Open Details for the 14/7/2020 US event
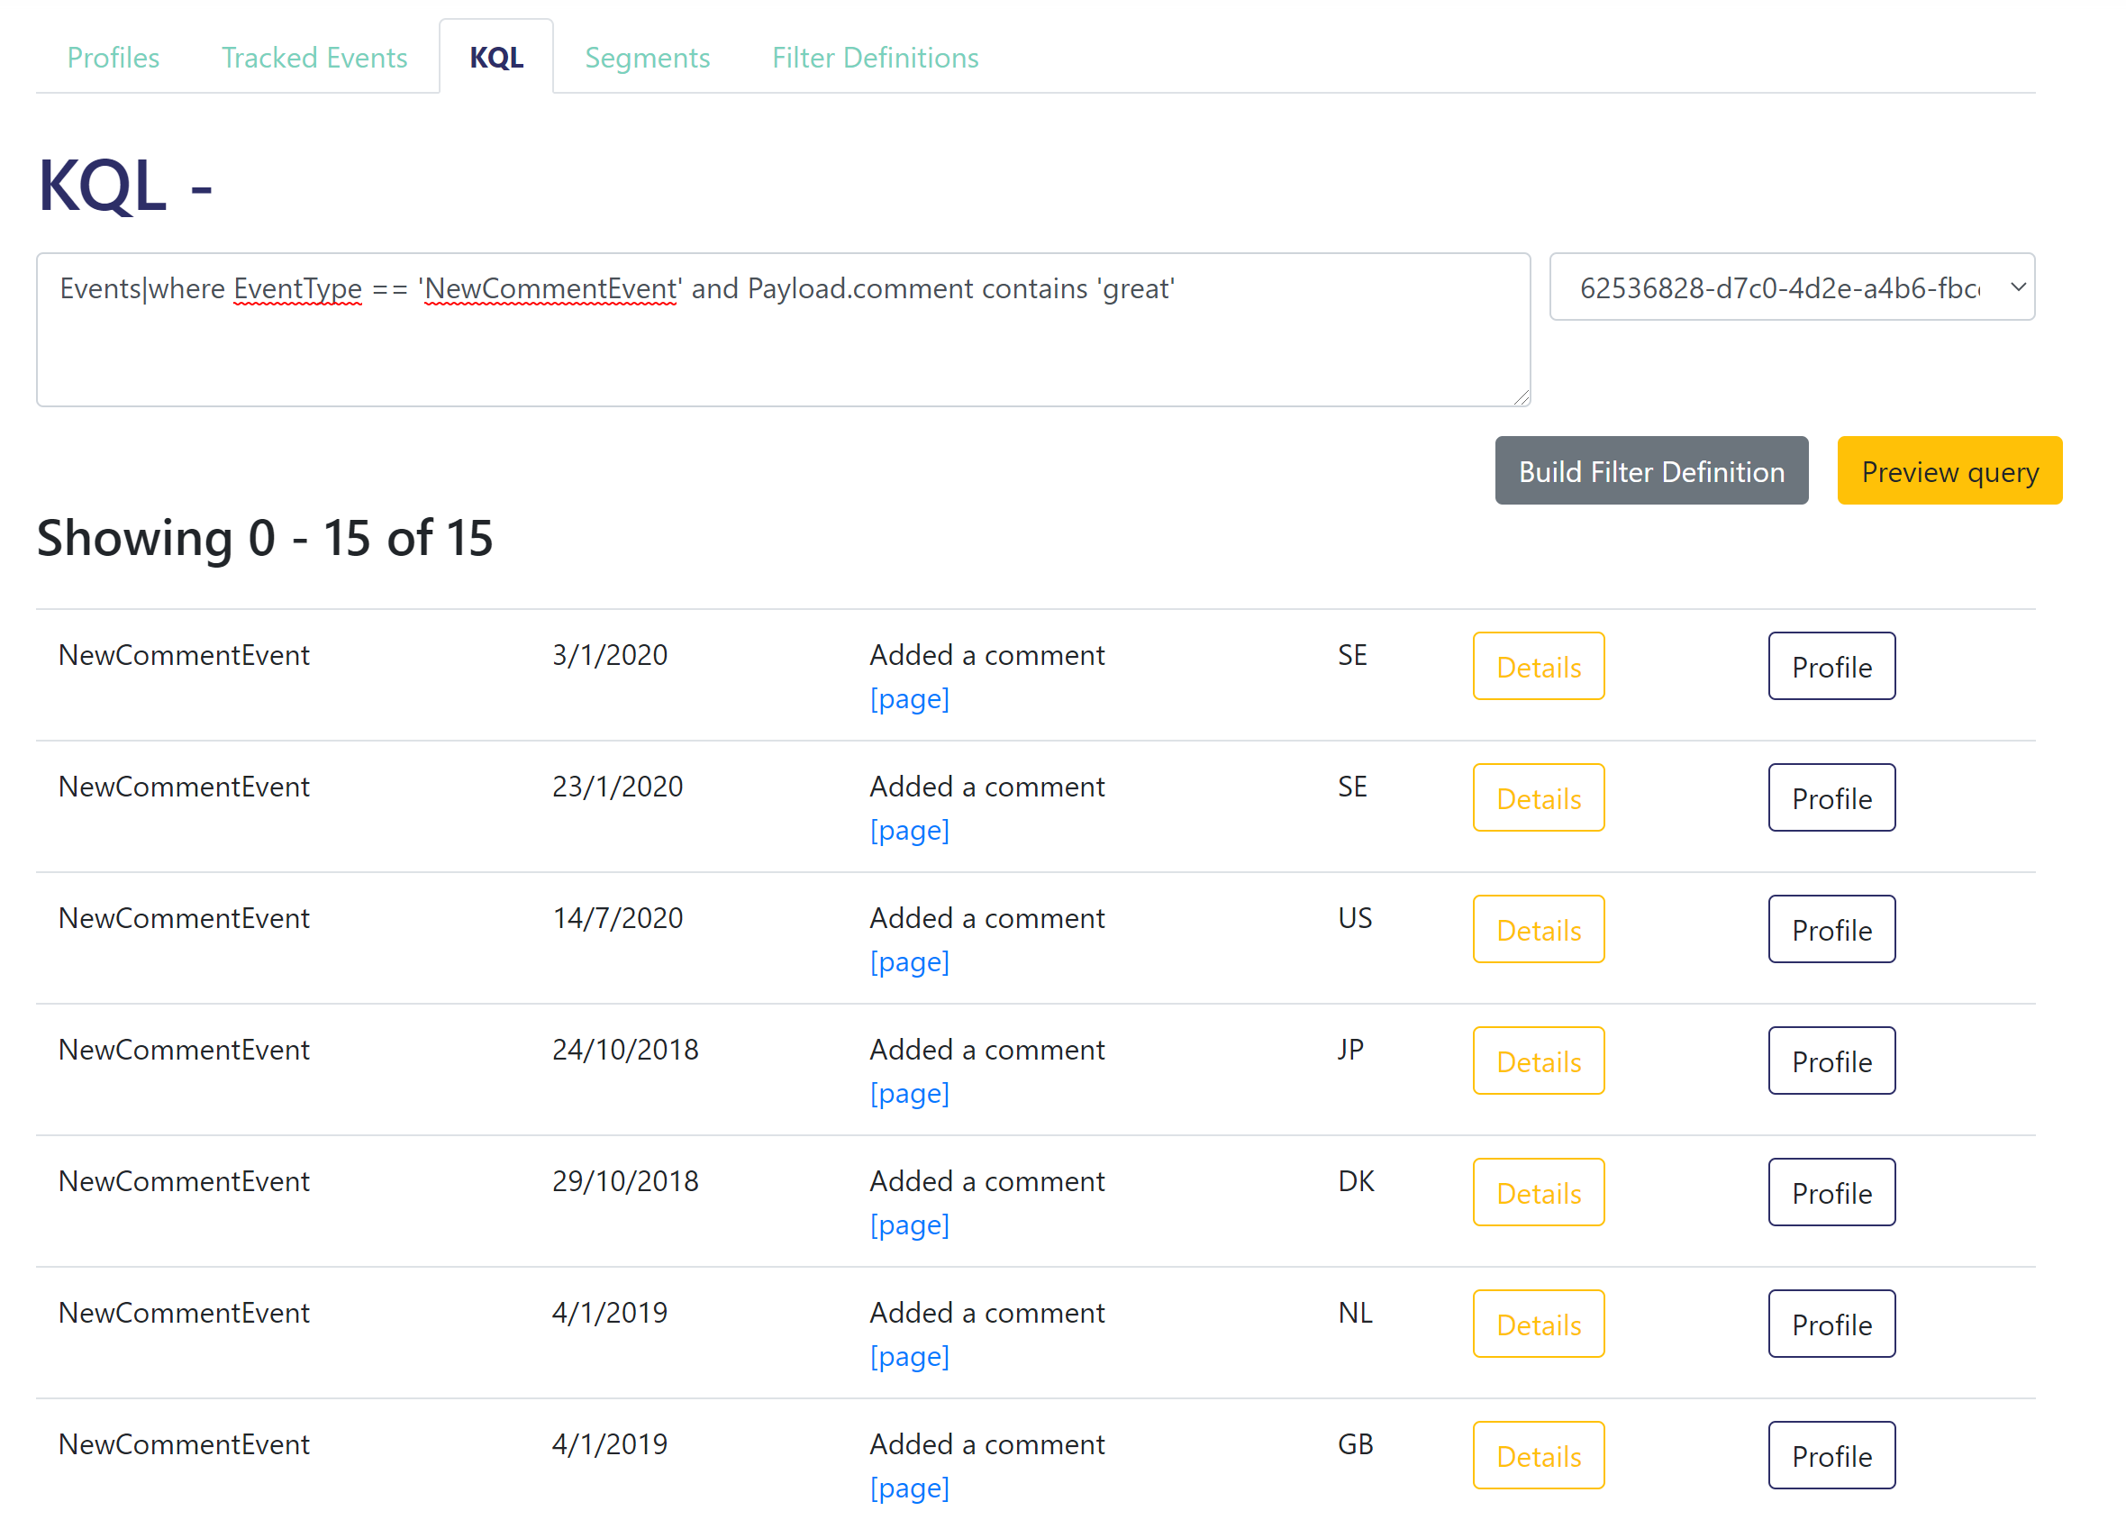The height and width of the screenshot is (1520, 2126). pos(1539,930)
